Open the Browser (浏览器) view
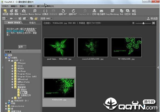The height and width of the screenshot is (112, 160). tap(5, 12)
